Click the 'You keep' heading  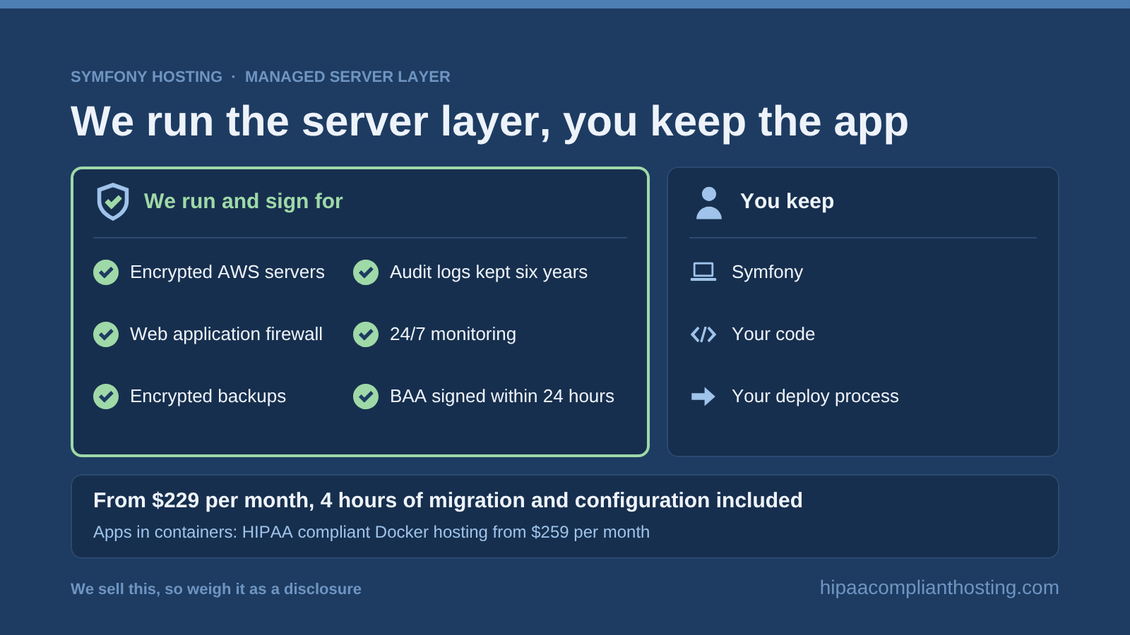pos(787,201)
